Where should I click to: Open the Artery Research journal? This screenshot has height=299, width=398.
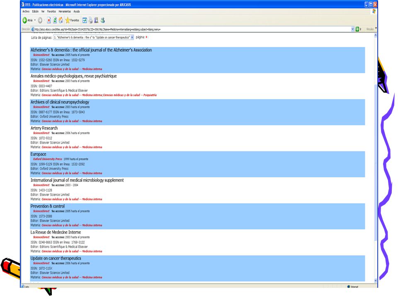44,128
